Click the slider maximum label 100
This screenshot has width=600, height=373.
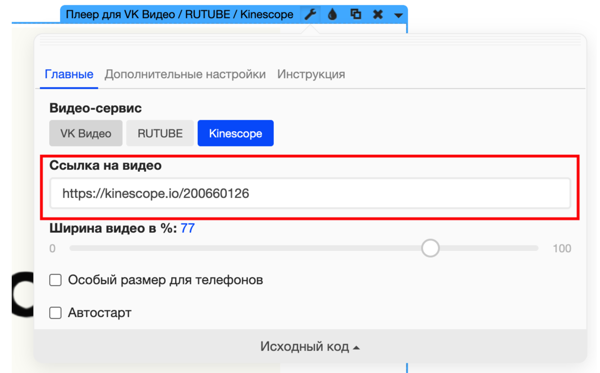coord(562,248)
